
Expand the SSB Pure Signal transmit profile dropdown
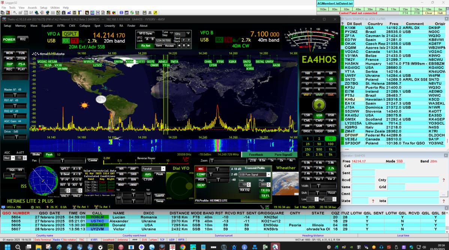click(268, 175)
